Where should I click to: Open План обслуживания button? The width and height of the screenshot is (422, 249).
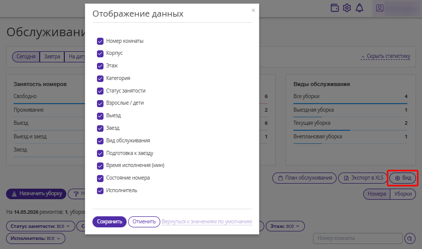click(x=304, y=178)
